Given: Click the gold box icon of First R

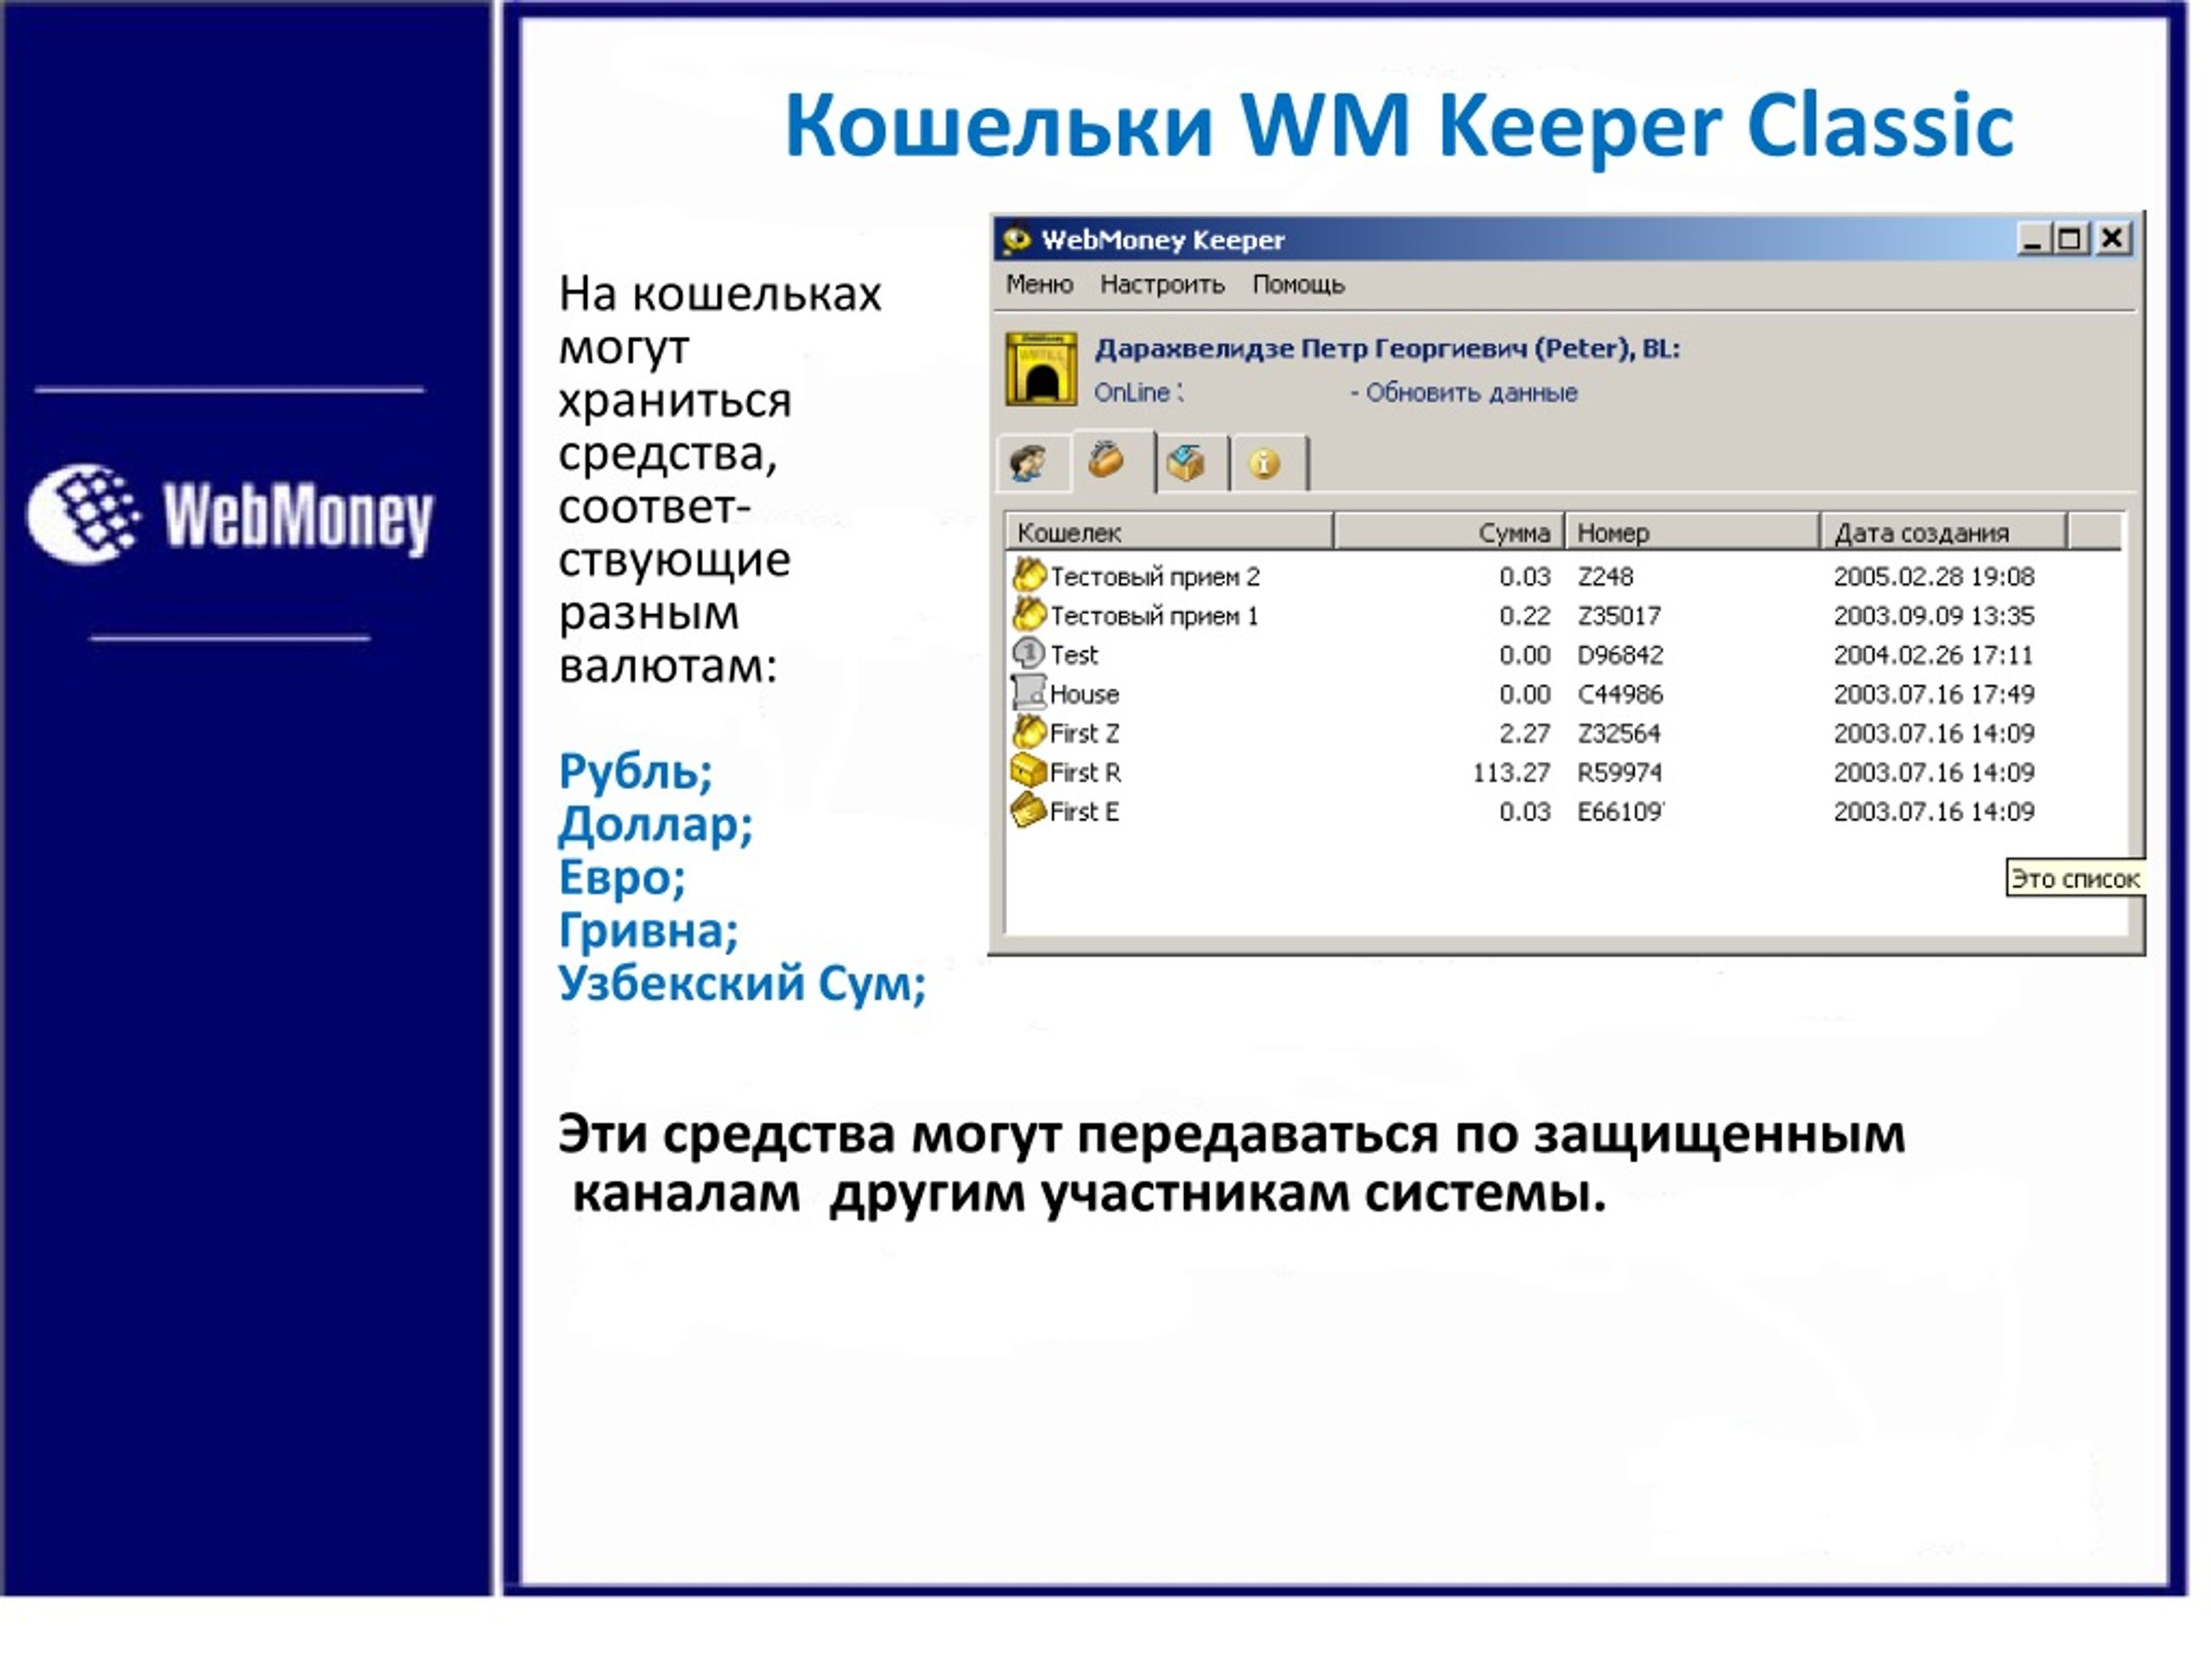Looking at the screenshot, I should click(x=1029, y=770).
